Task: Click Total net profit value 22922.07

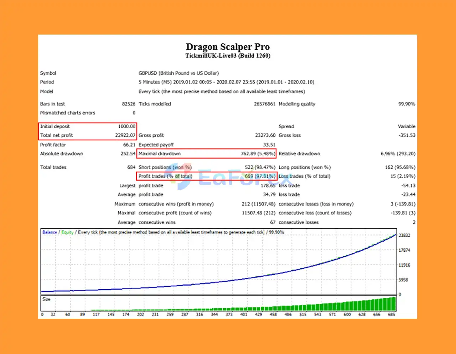Action: coord(125,135)
